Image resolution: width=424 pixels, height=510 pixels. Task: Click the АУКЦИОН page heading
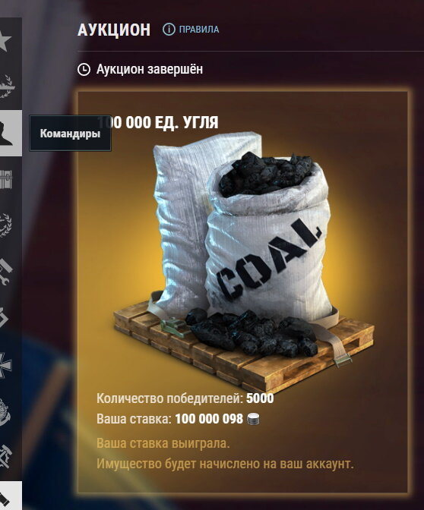114,30
